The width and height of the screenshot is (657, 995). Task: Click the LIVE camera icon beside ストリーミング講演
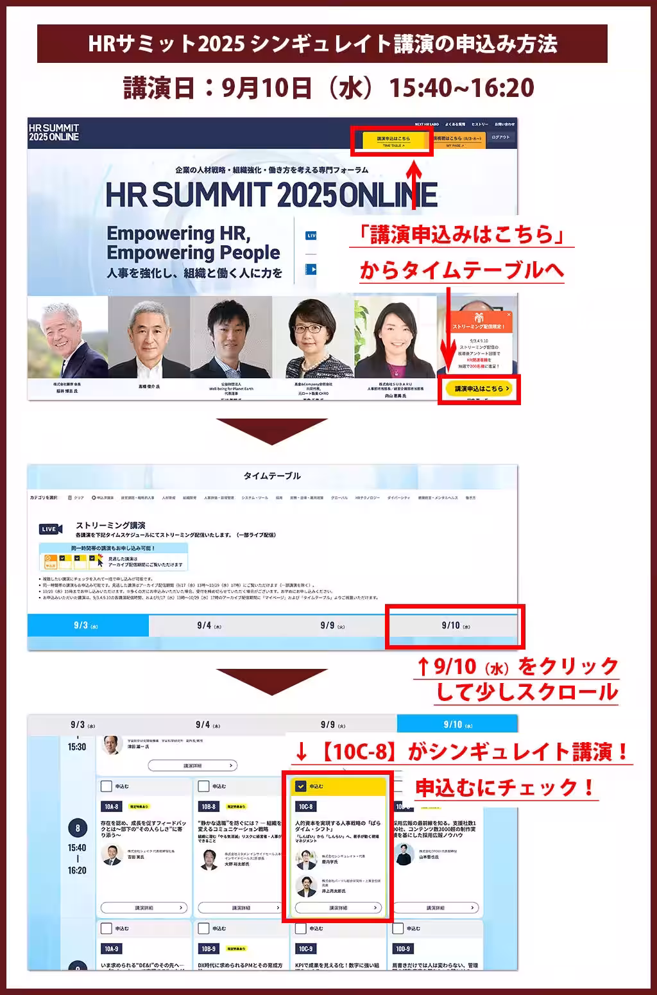tap(51, 529)
